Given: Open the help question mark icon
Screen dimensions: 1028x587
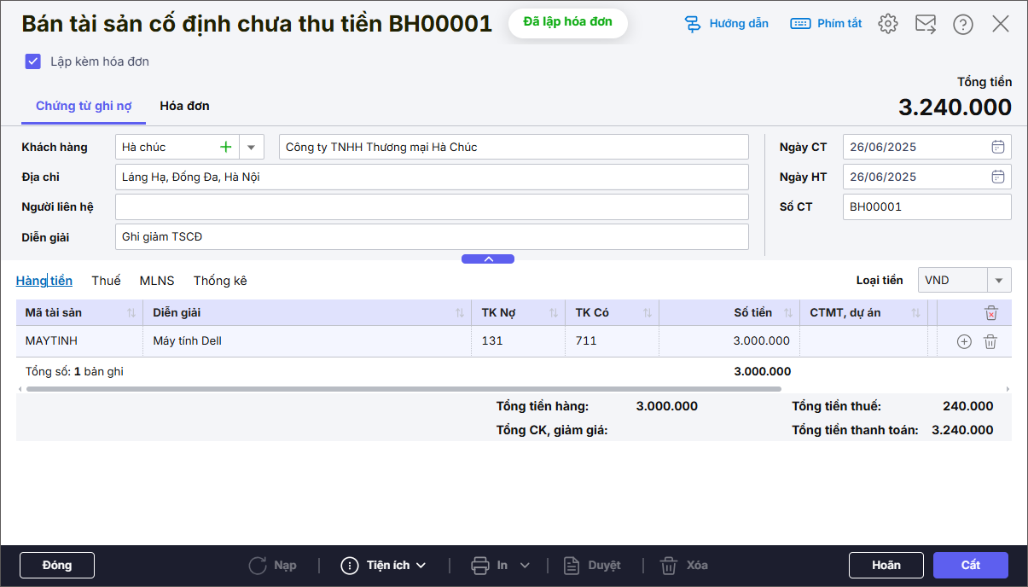Looking at the screenshot, I should pos(963,24).
